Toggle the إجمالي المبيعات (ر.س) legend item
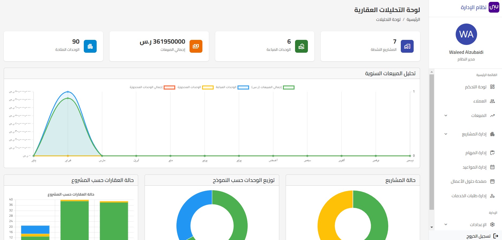The width and height of the screenshot is (502, 240). click(x=273, y=87)
